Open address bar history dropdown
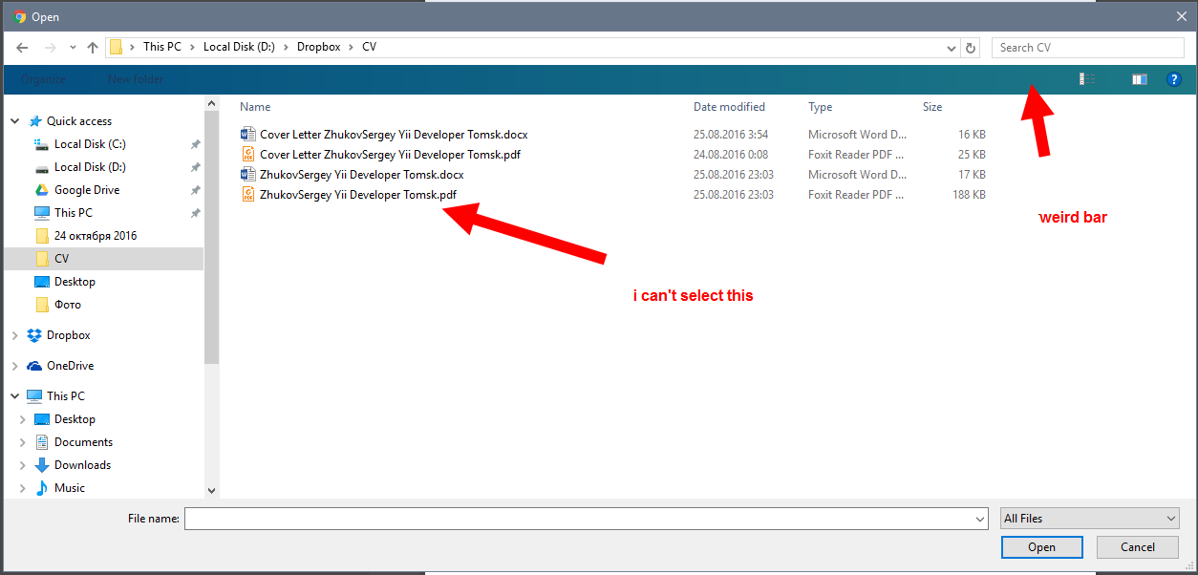The width and height of the screenshot is (1198, 575). pos(952,48)
